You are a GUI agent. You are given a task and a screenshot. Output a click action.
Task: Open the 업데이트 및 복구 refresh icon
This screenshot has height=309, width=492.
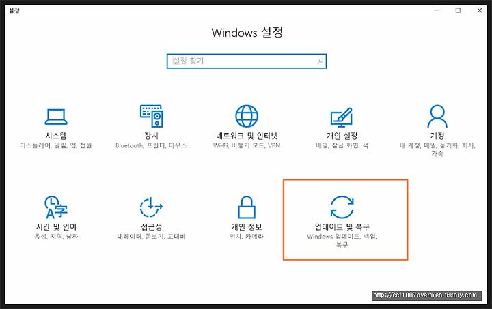click(x=342, y=207)
